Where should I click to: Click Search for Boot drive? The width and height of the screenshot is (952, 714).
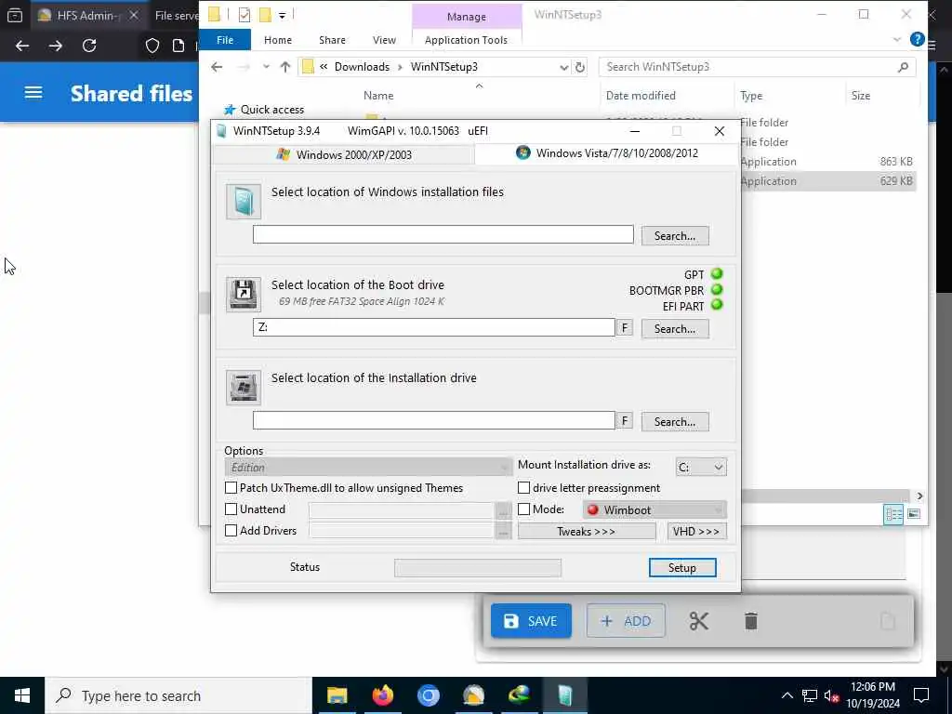(x=675, y=328)
